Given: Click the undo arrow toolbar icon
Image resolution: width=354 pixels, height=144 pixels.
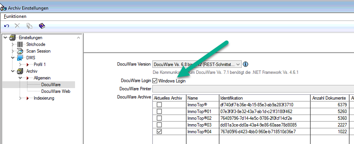Looking at the screenshot, I should (7, 26).
